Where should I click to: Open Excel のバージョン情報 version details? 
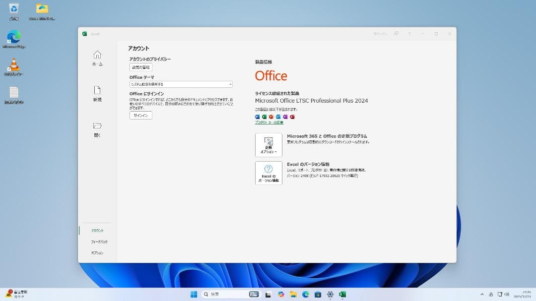point(268,173)
